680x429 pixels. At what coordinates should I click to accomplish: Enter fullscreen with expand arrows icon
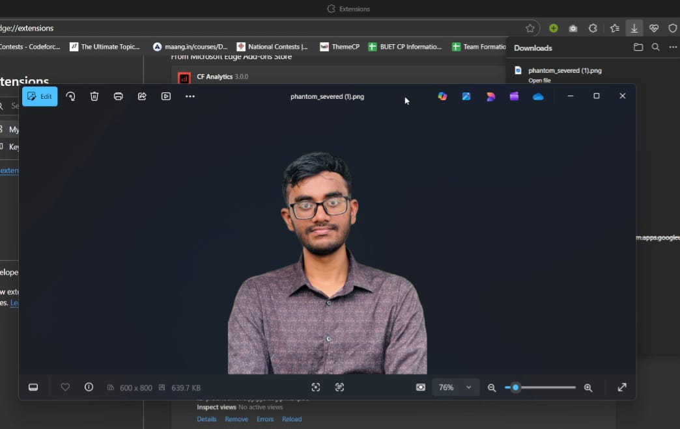tap(622, 387)
